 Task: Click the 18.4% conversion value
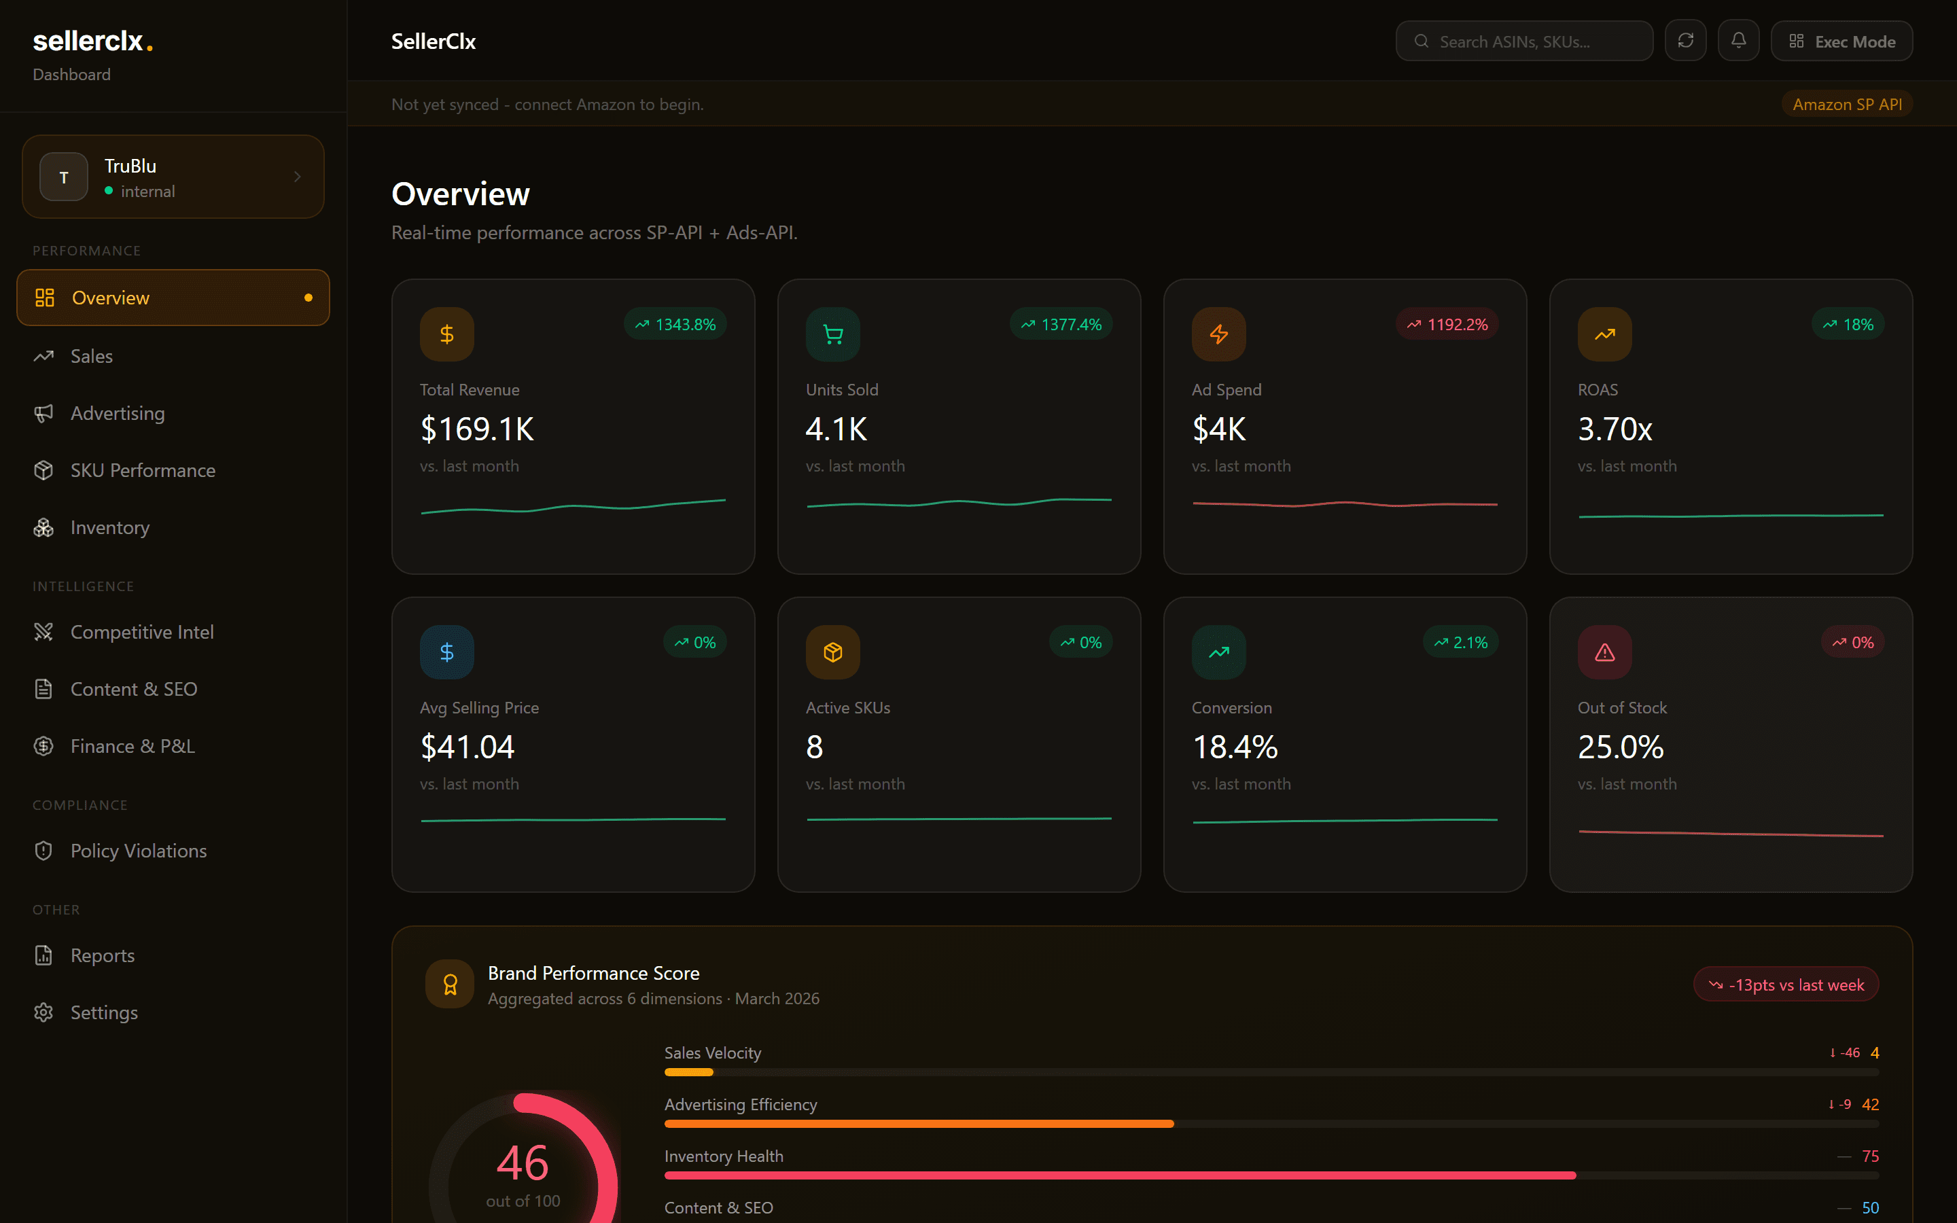[1234, 747]
